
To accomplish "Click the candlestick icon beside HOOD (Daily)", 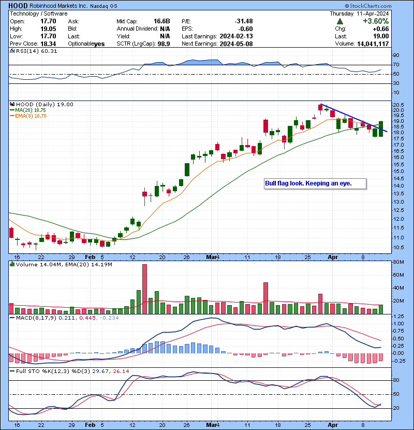I will [12, 104].
